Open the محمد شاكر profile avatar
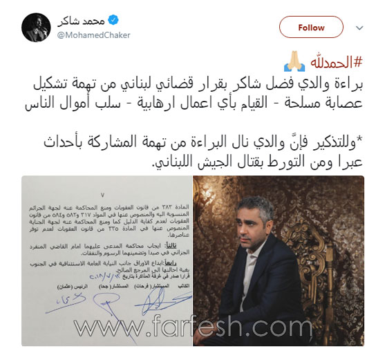This screenshot has width=387, height=353. tap(36, 28)
